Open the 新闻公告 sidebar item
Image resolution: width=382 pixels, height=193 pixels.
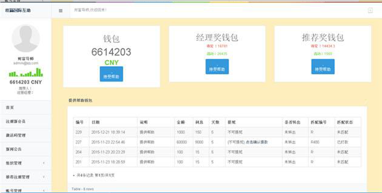click(25, 149)
